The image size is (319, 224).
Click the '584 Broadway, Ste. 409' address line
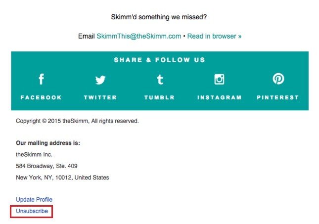tap(46, 166)
